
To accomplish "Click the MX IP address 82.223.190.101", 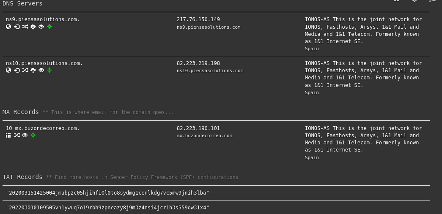I will pos(198,128).
